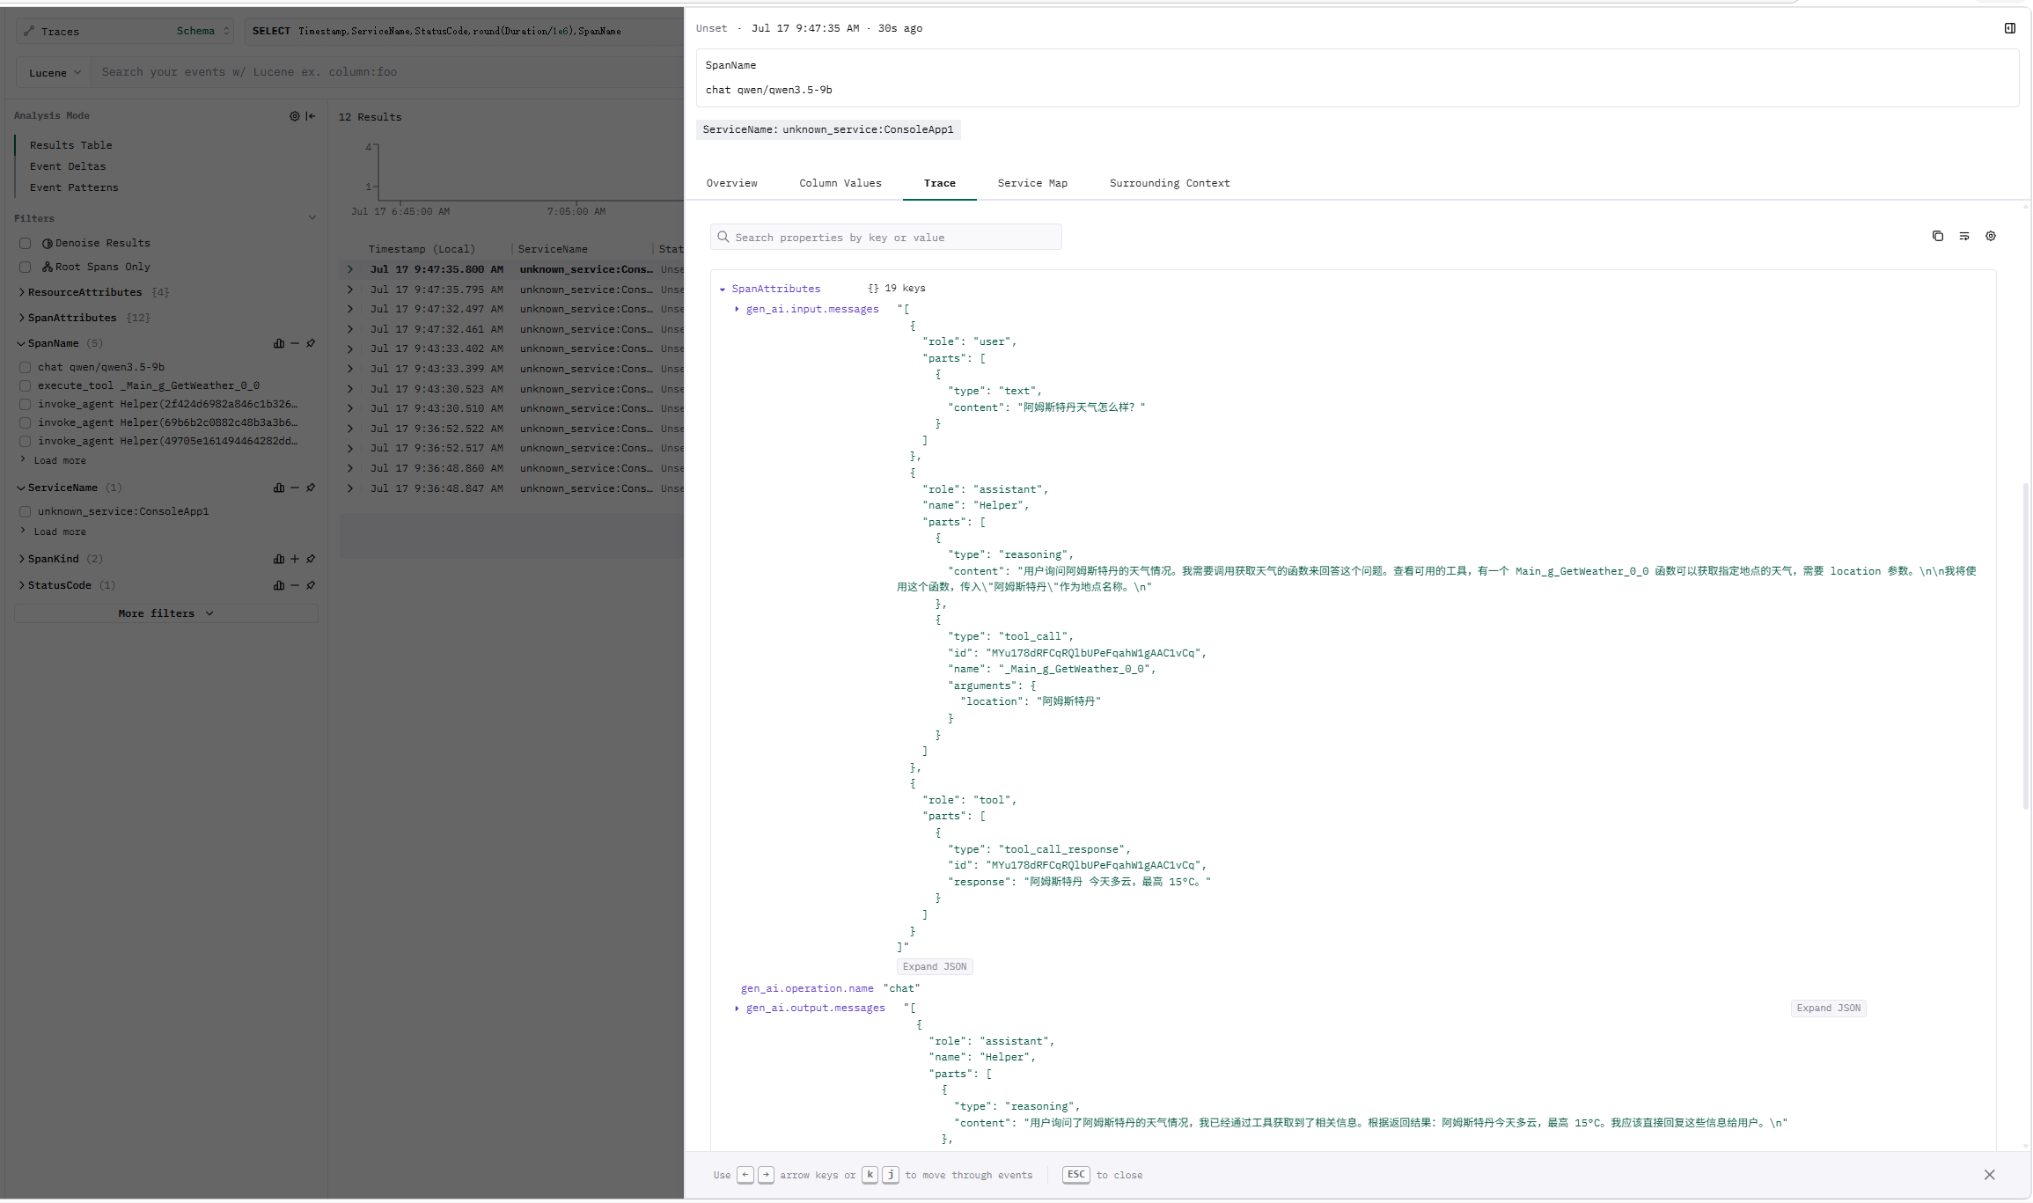
Task: Expand the SpanKind filter group
Action: coord(21,559)
